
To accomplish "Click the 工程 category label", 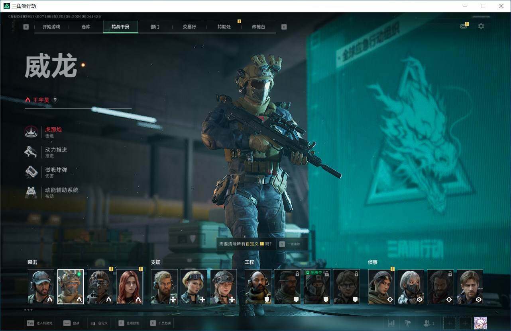I will 249,262.
